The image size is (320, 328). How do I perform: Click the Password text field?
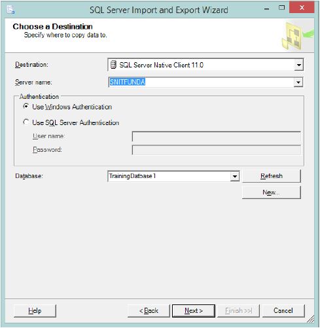click(x=217, y=150)
